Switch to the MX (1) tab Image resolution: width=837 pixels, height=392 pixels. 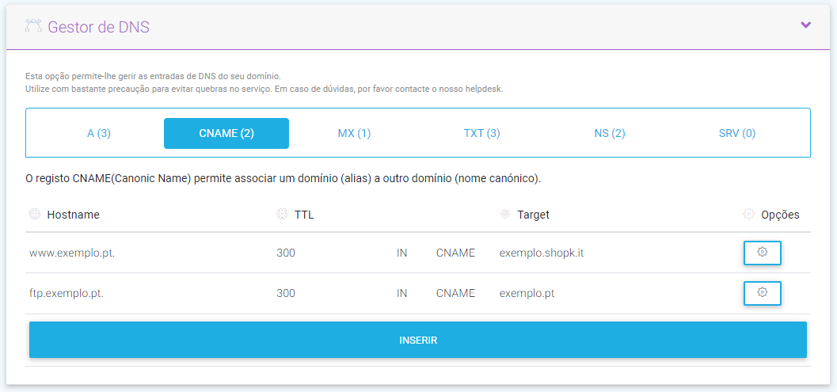354,133
